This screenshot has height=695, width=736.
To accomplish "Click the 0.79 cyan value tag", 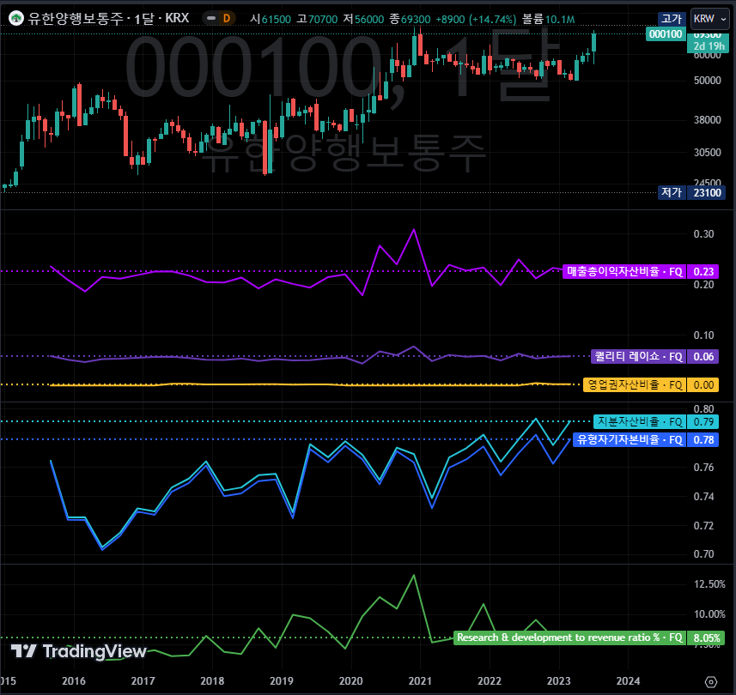I will pos(703,421).
